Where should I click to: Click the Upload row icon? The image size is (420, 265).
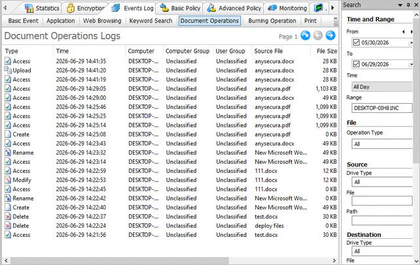8,70
